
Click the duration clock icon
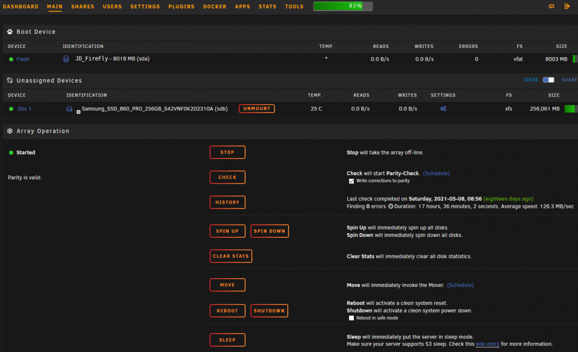click(x=390, y=207)
